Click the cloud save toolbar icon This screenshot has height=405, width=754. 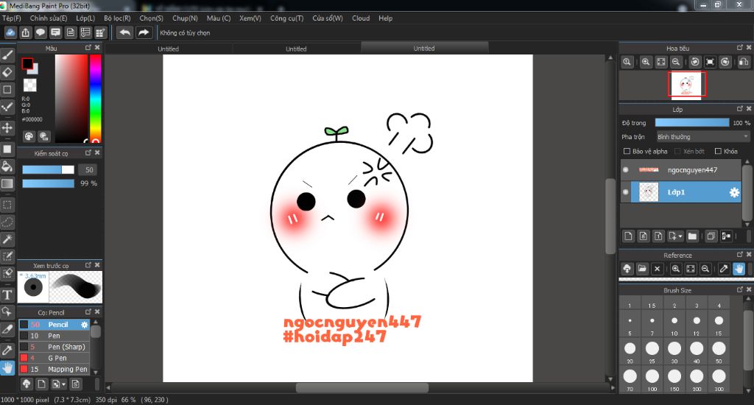(10, 32)
